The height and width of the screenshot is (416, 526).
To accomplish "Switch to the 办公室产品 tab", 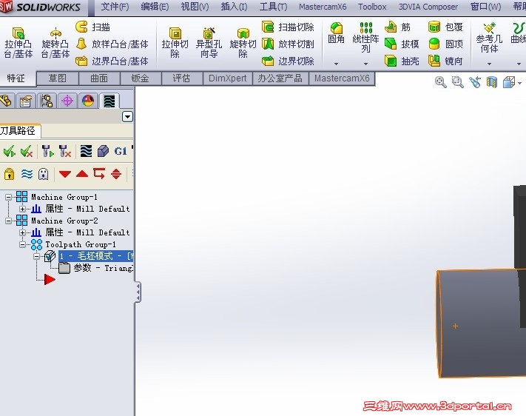I will [280, 78].
